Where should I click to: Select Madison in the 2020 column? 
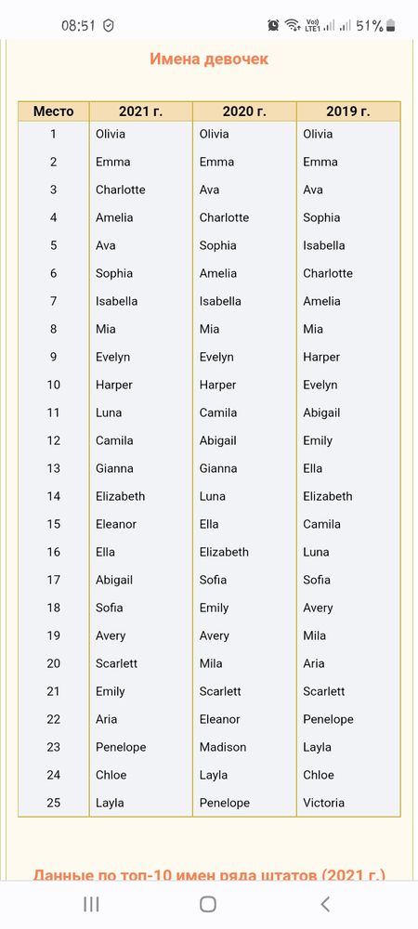tap(223, 747)
